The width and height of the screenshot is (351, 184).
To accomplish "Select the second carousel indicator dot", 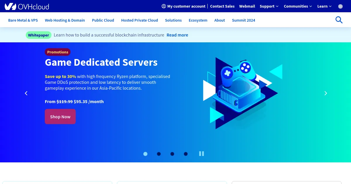I will point(159,154).
